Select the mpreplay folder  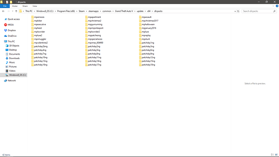coord(145,36)
